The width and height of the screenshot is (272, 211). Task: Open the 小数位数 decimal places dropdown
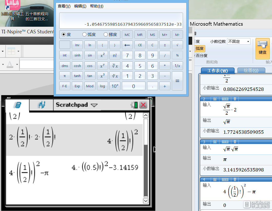pos(239,42)
